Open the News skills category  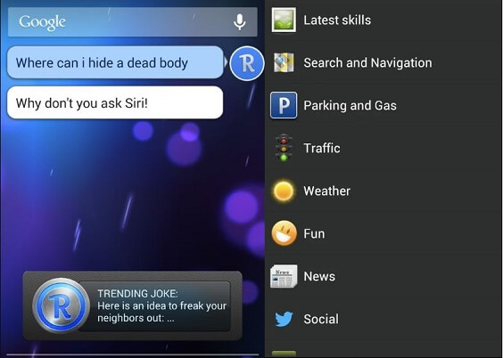[383, 276]
